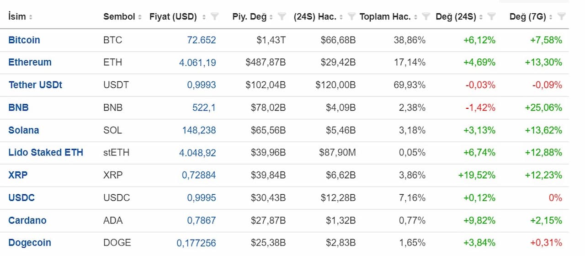Click the sort arrows beside İsim
The height and width of the screenshot is (256, 585).
pyautogui.click(x=31, y=17)
